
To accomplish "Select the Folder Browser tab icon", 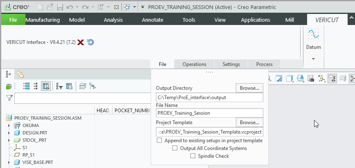I will pos(20,74).
